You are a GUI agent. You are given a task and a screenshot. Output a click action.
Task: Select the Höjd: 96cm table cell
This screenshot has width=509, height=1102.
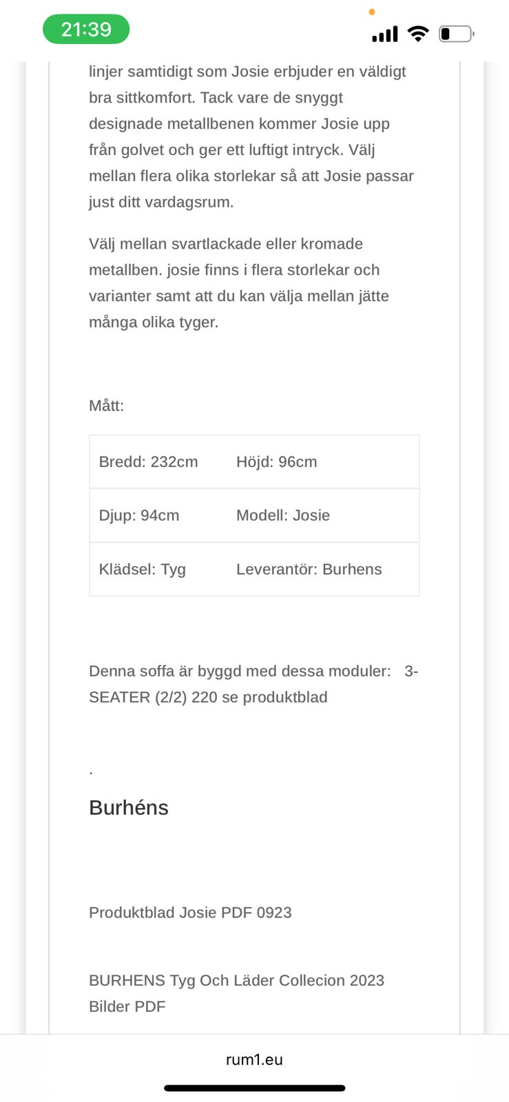click(277, 462)
